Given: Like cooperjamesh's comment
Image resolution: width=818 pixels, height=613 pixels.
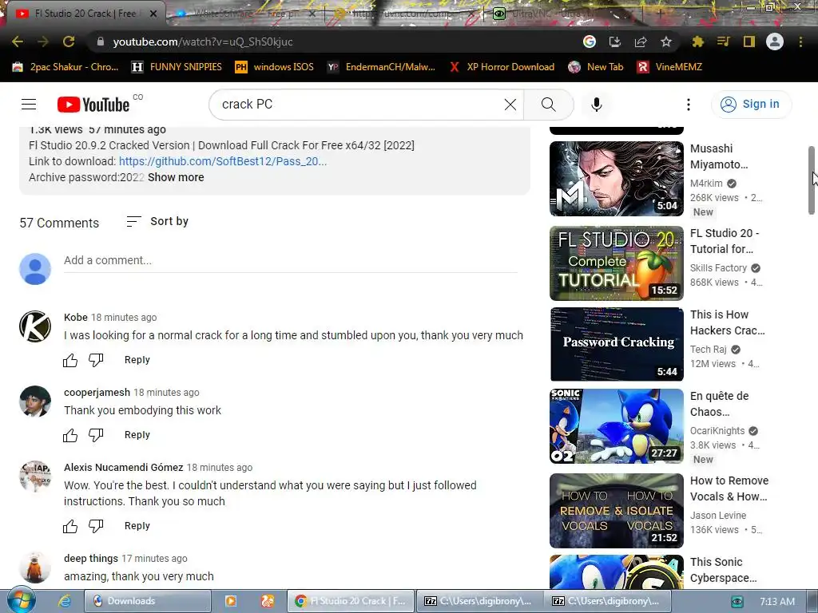Looking at the screenshot, I should pyautogui.click(x=70, y=435).
